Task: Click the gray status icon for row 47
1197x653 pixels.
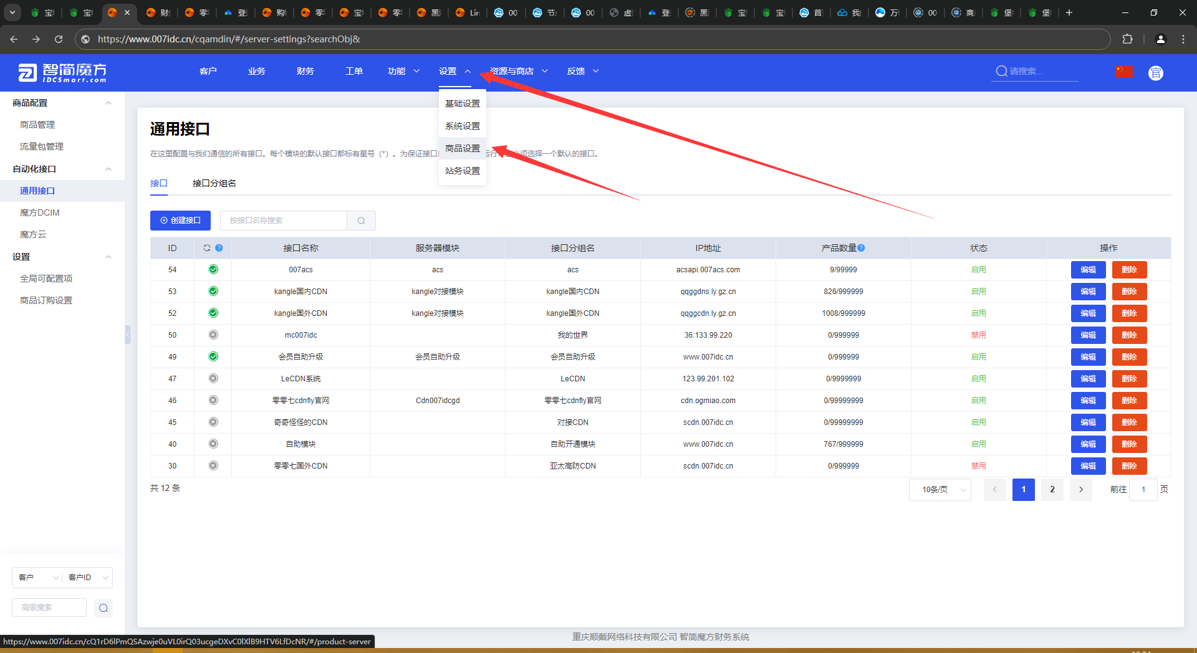Action: pos(213,378)
